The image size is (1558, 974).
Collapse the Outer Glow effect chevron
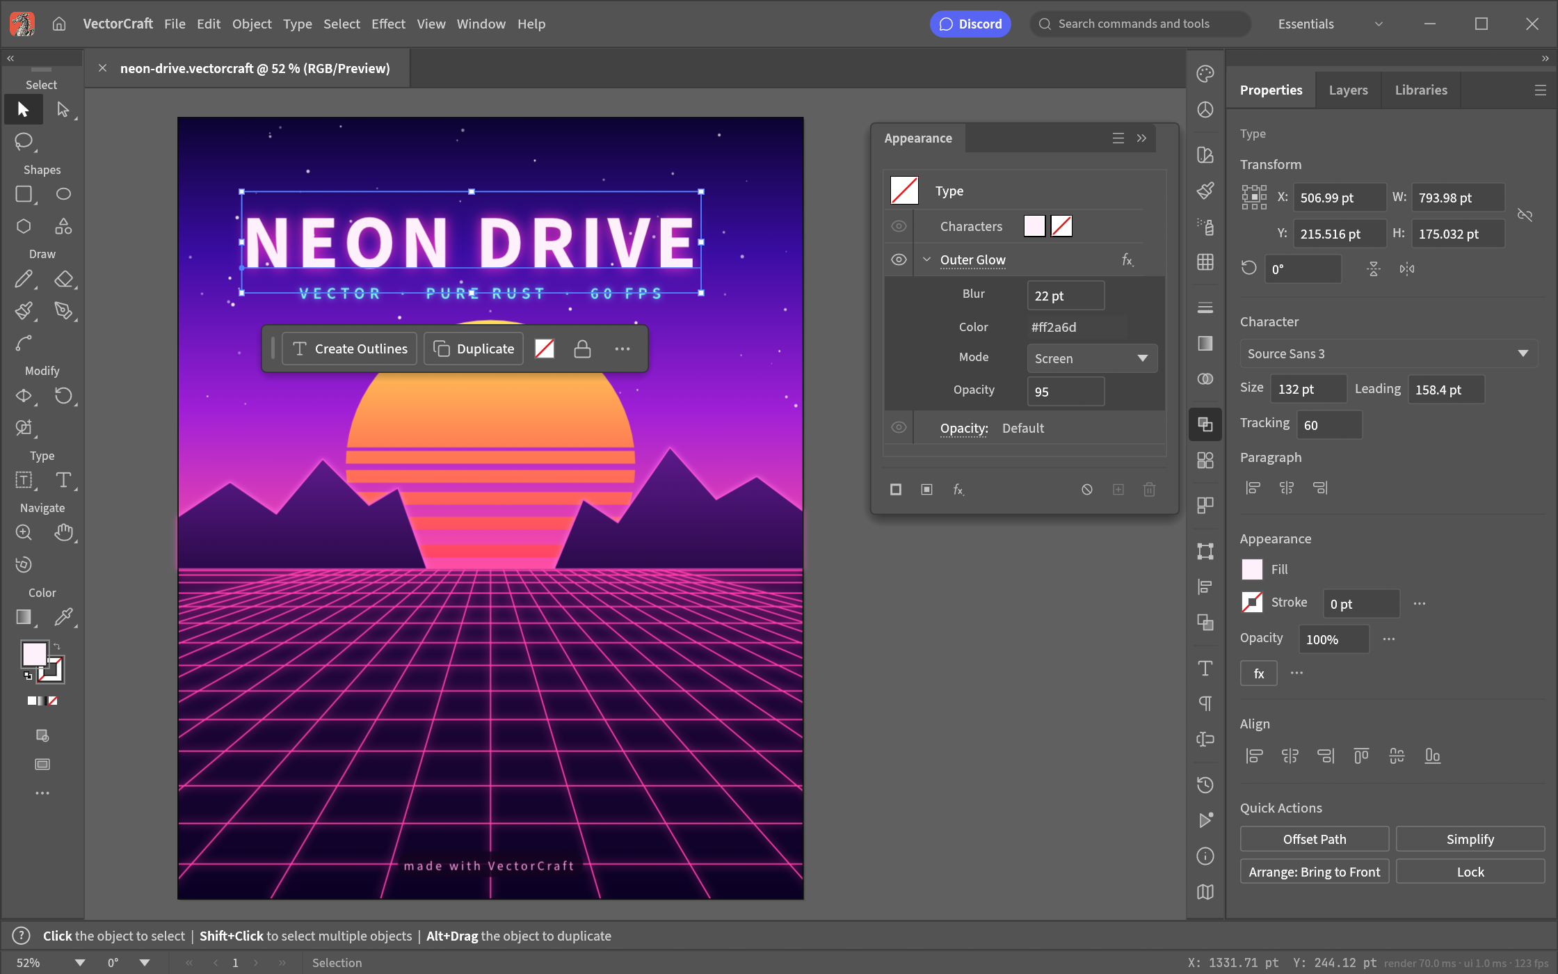(926, 260)
